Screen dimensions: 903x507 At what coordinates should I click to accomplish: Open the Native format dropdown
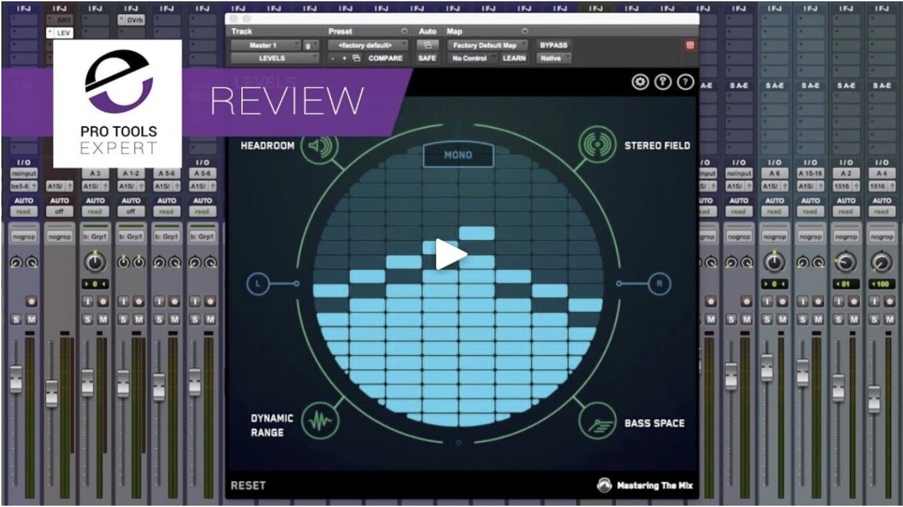[554, 59]
